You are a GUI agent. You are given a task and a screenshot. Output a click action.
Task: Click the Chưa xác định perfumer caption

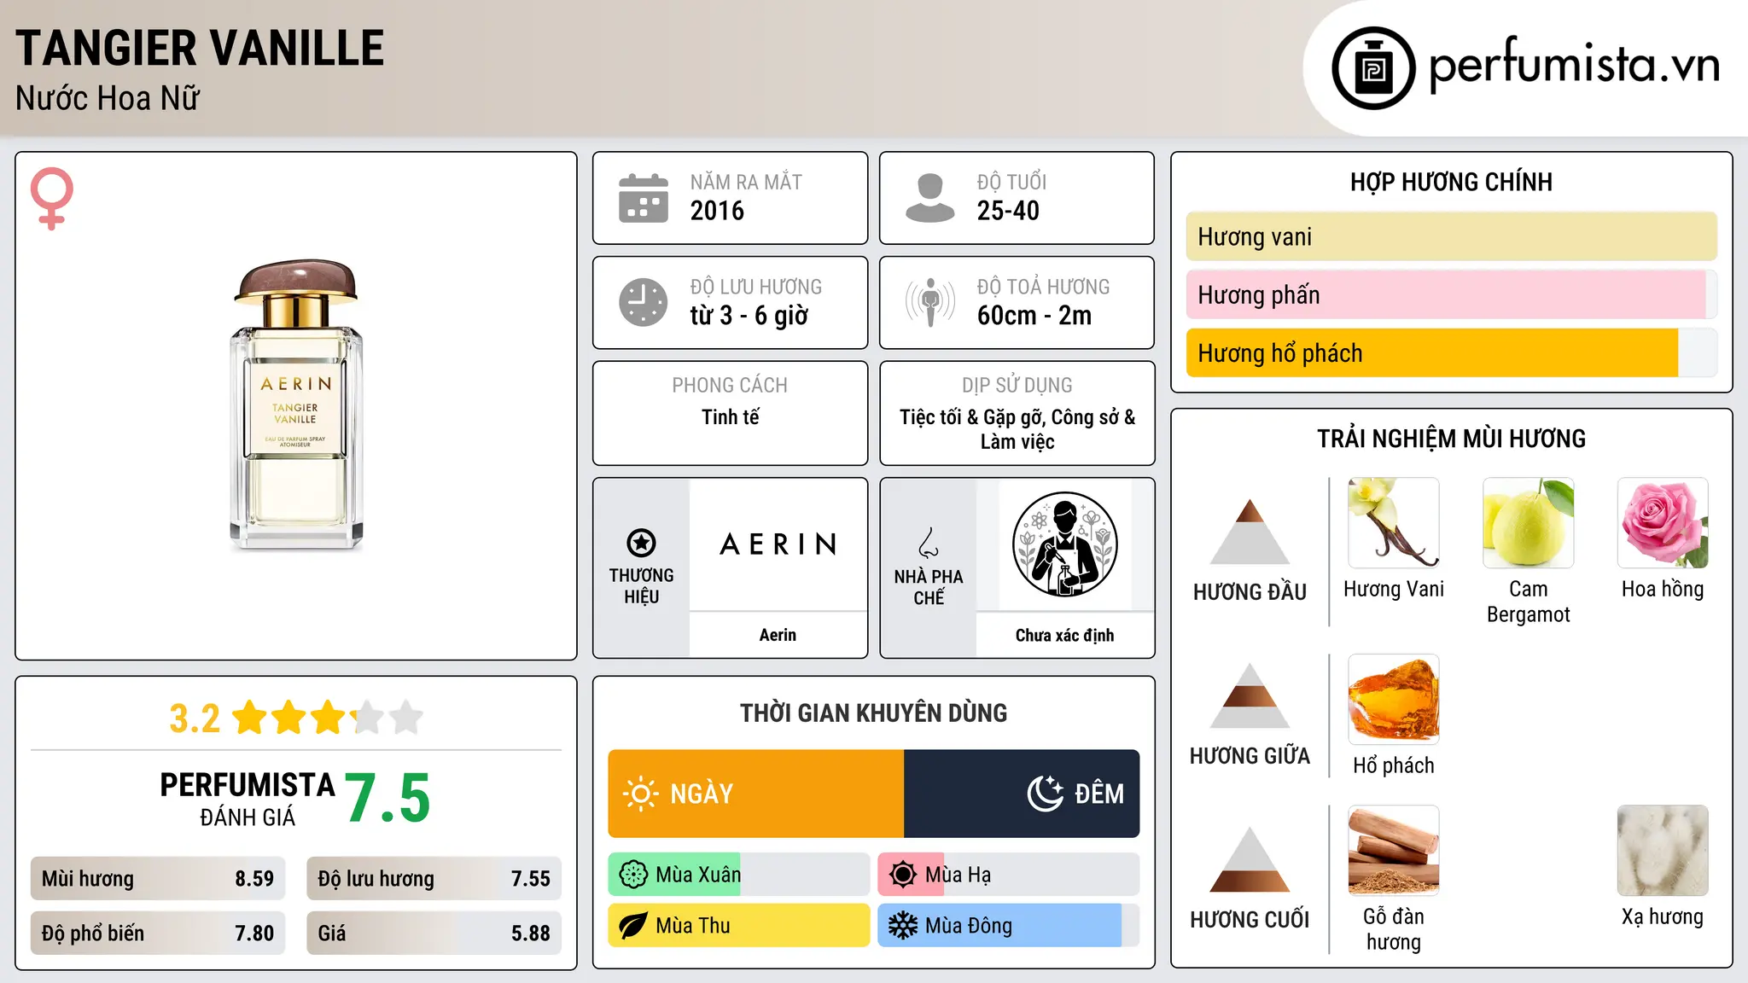(x=1064, y=635)
